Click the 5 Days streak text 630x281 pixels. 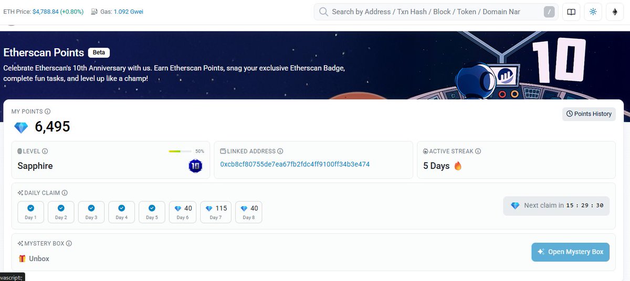point(436,166)
